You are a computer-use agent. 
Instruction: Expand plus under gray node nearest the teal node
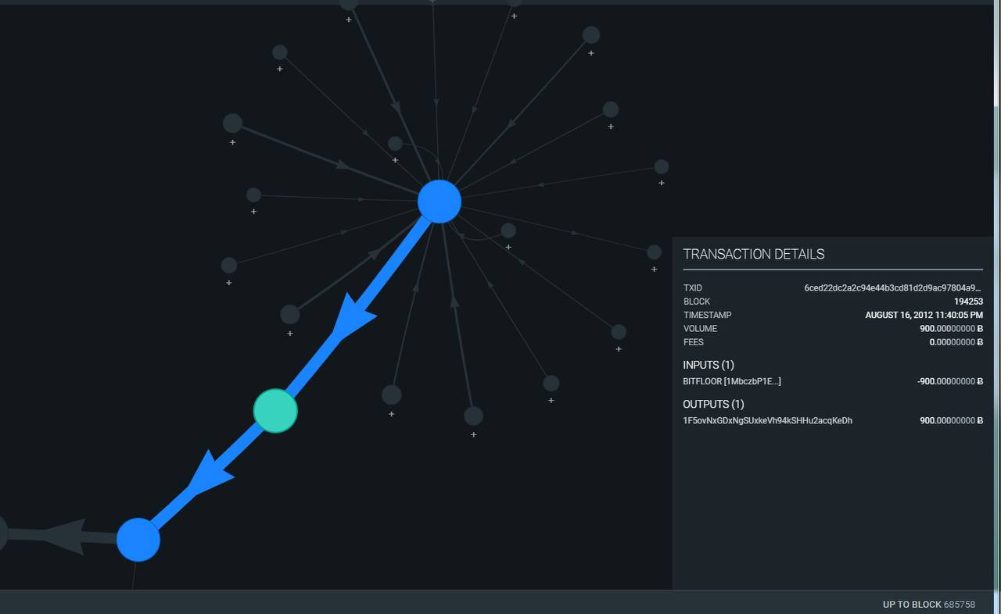[x=290, y=334]
